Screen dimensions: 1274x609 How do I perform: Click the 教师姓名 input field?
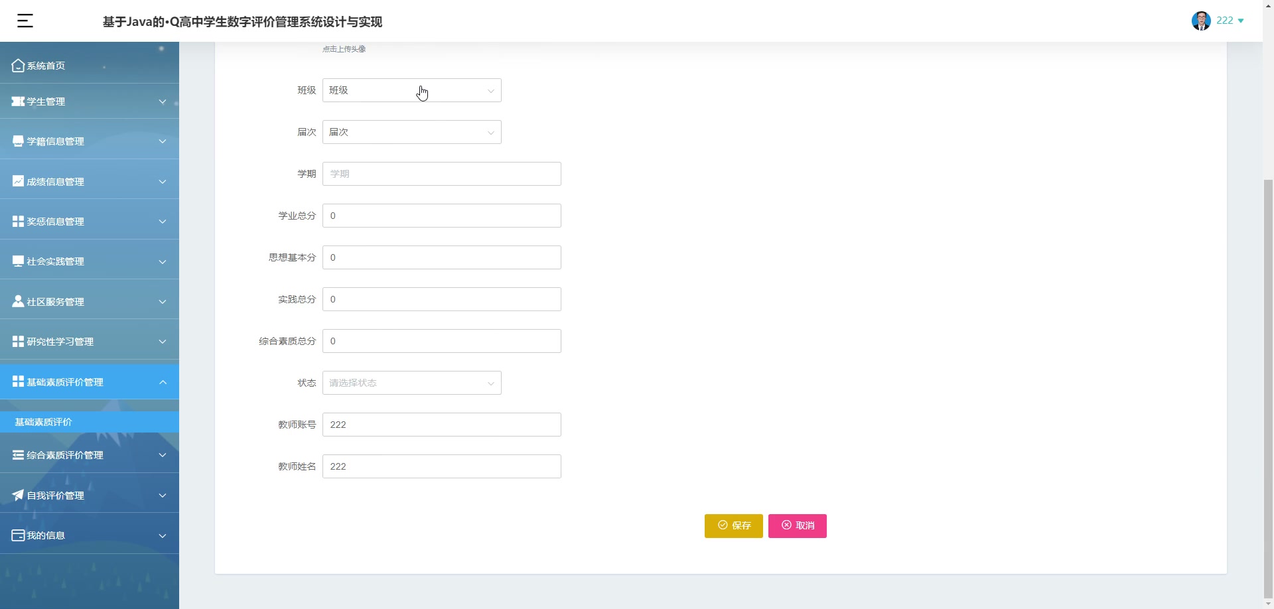(x=441, y=466)
